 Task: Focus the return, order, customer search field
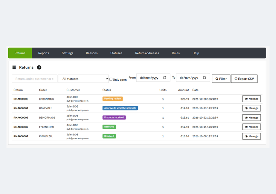pyautogui.click(x=34, y=79)
